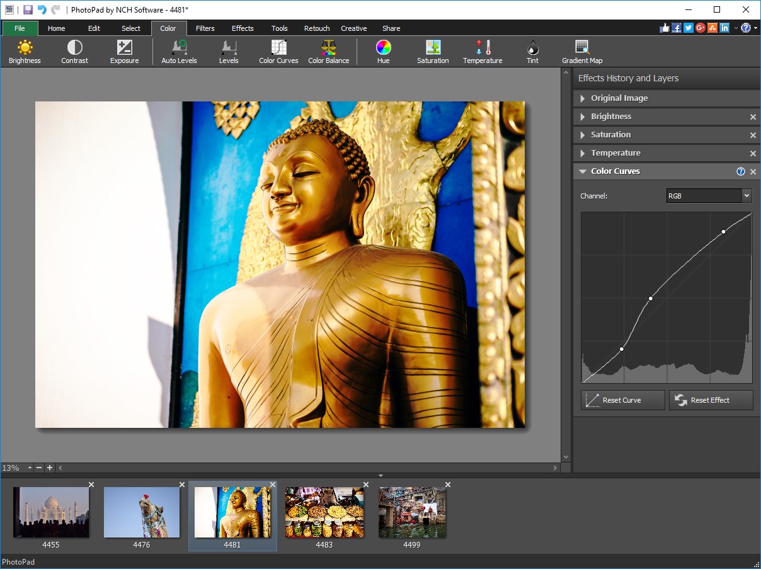The width and height of the screenshot is (761, 569).
Task: Expand the Original Image history entry
Action: (x=582, y=98)
